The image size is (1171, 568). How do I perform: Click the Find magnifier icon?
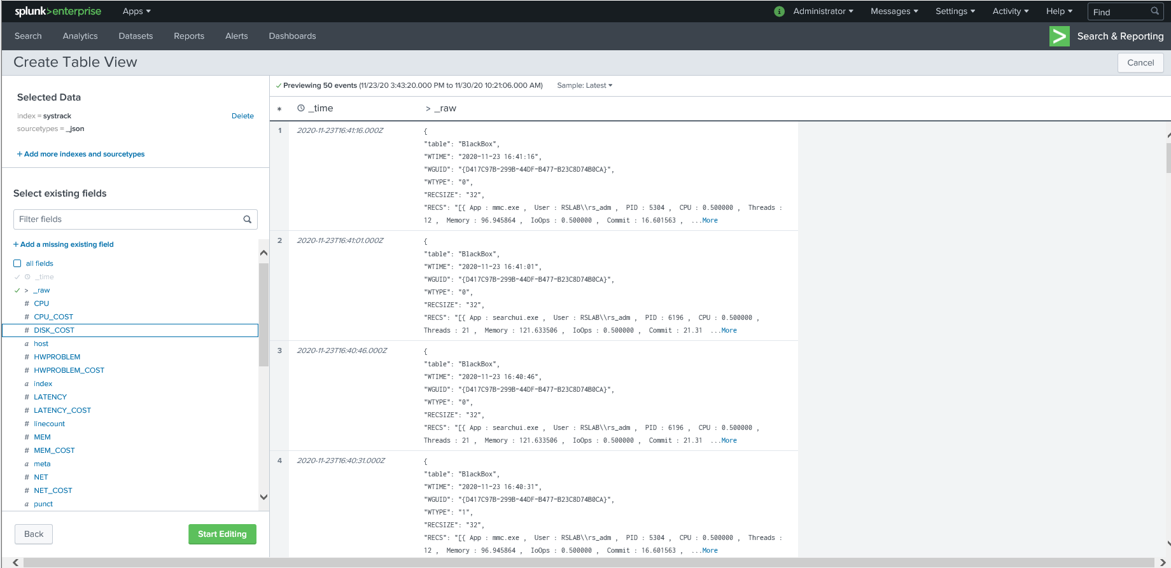pyautogui.click(x=1154, y=11)
